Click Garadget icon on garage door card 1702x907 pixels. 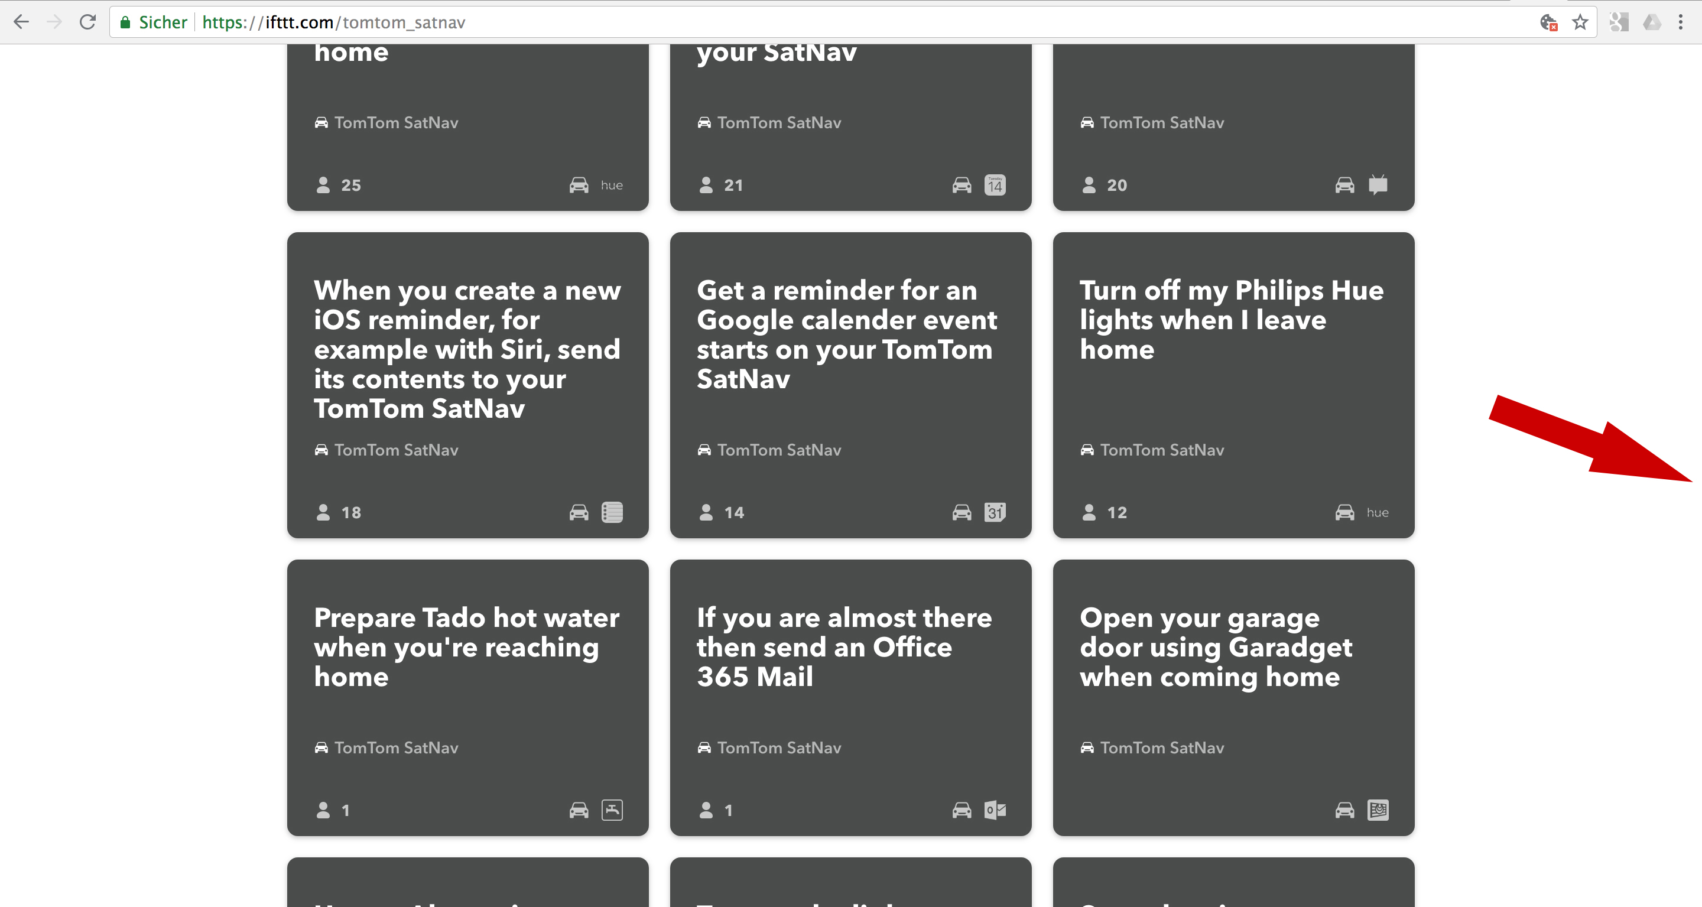coord(1378,810)
